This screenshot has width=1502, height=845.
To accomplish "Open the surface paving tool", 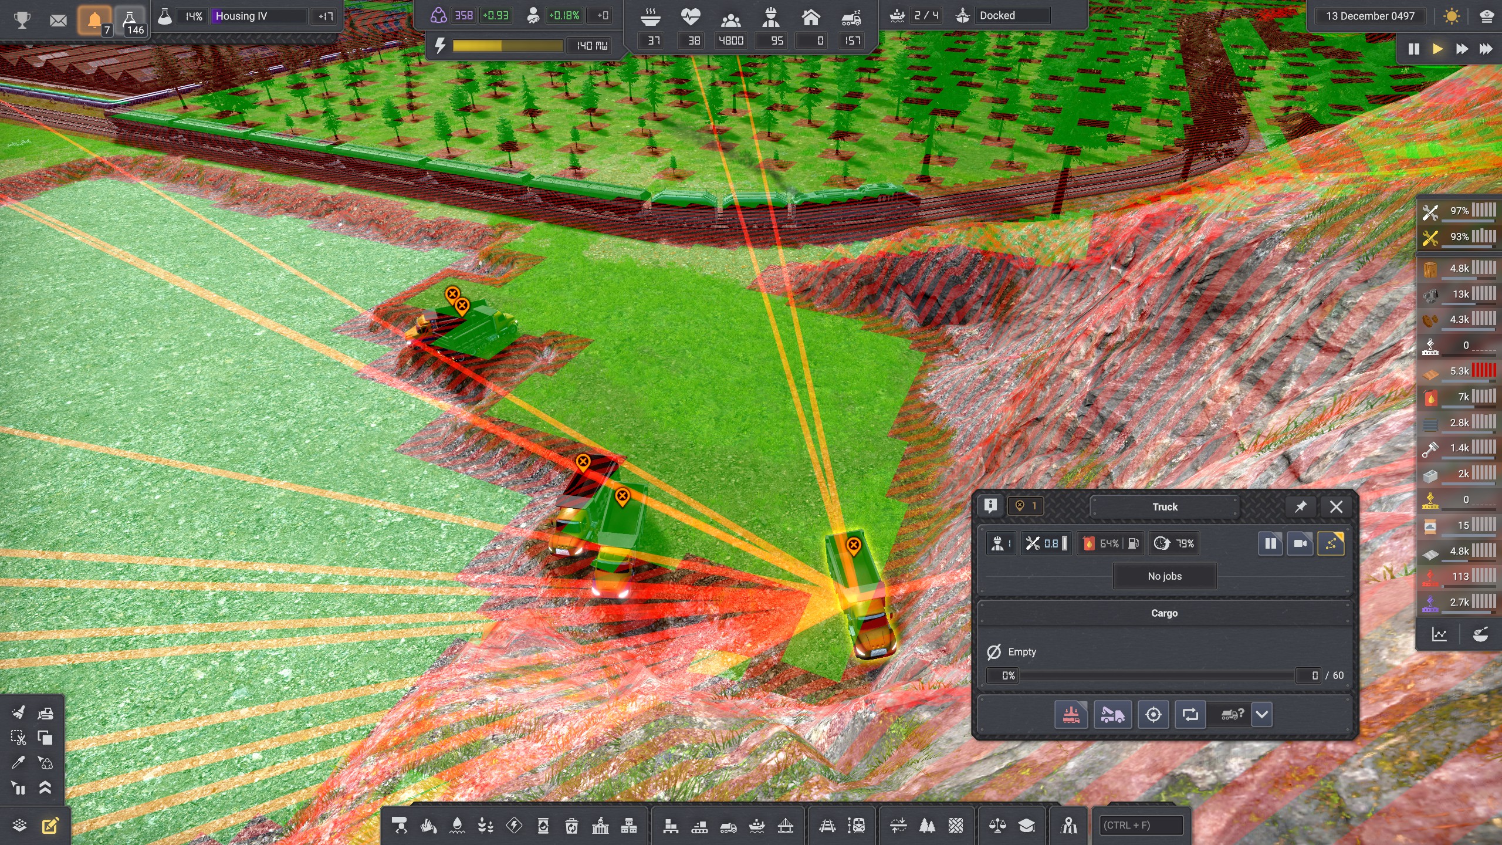I will tap(956, 826).
